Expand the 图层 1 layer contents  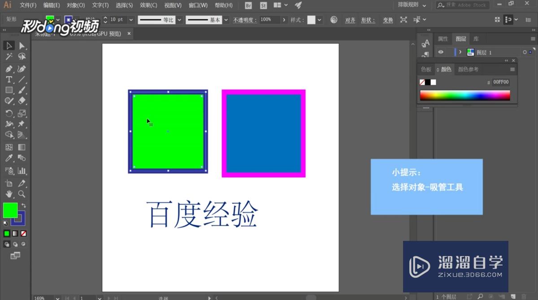(460, 52)
